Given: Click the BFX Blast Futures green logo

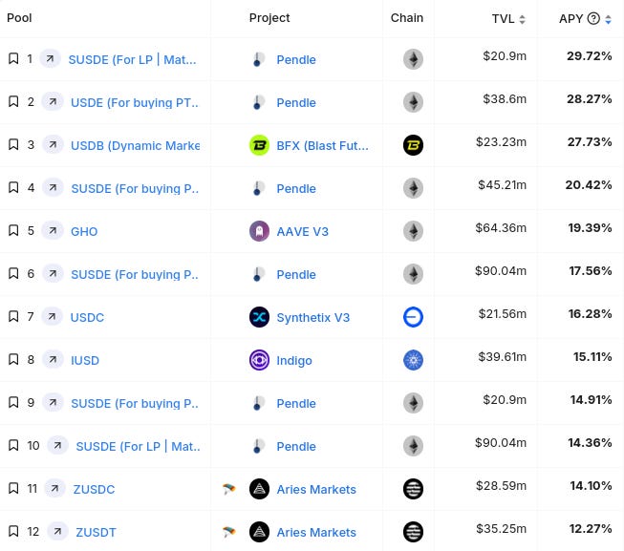Looking at the screenshot, I should coord(259,145).
